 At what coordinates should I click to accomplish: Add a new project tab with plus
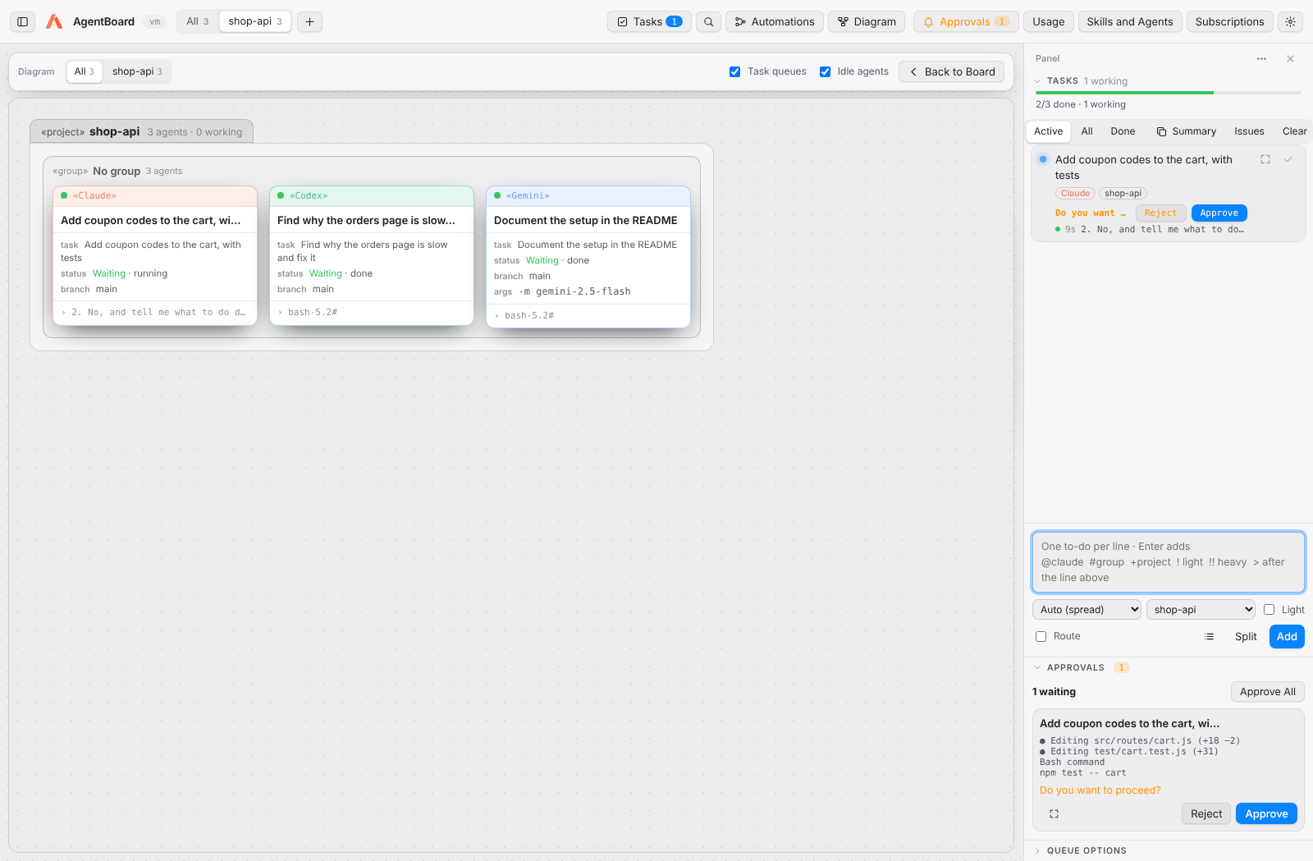[x=309, y=21]
